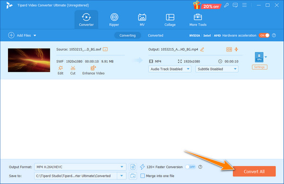Click the 9.91 MB file size text
The image size is (284, 184).
point(107,61)
